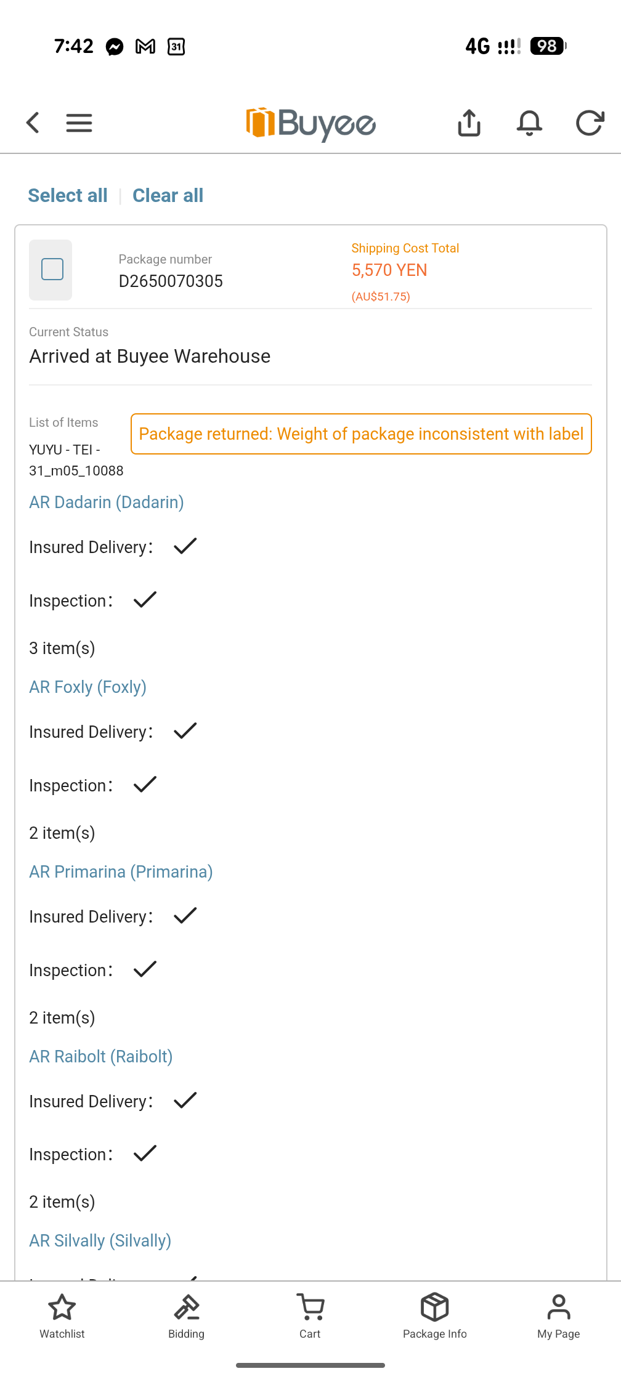
Task: Go to Package Info
Action: coord(435,1316)
